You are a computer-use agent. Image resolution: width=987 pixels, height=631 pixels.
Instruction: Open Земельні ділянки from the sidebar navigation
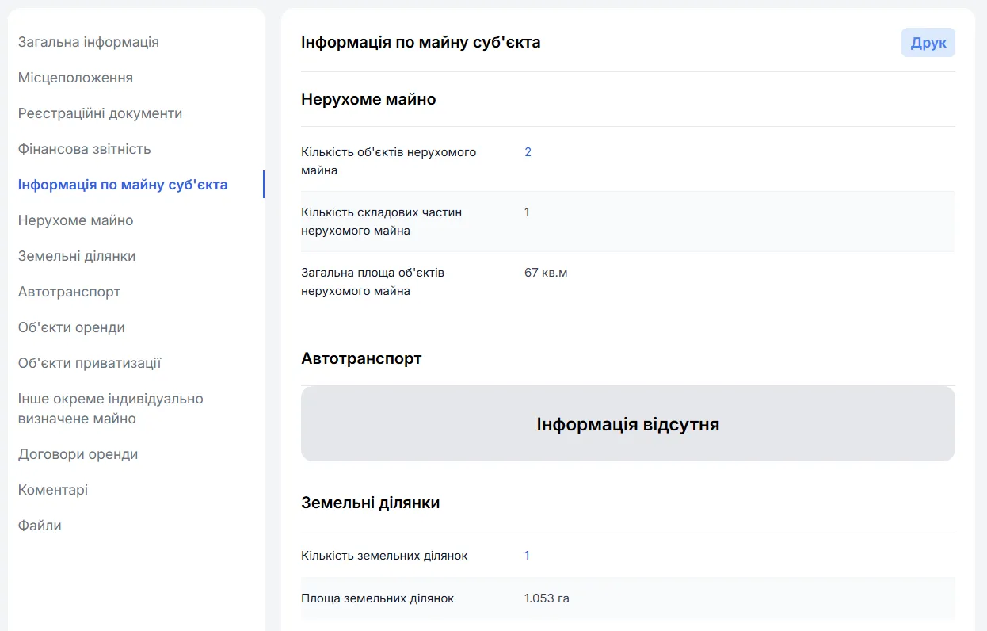[77, 256]
